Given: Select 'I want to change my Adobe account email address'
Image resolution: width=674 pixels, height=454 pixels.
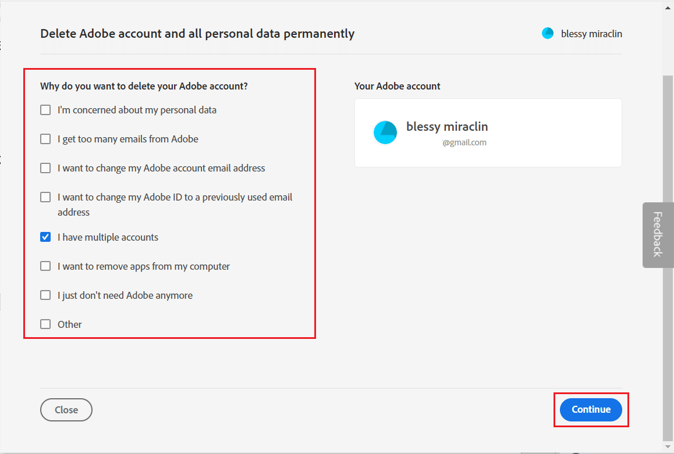Looking at the screenshot, I should tap(45, 168).
